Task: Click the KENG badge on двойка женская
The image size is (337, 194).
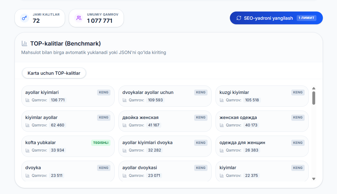Action: tap(201, 117)
